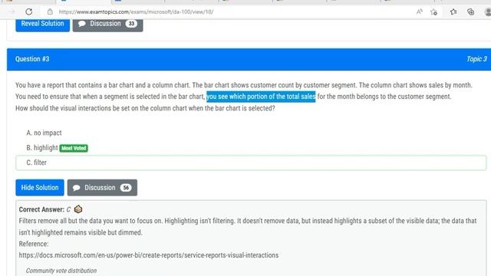The height and width of the screenshot is (276, 491).
Task: Open the Favorites list icon
Action: [x=453, y=12]
